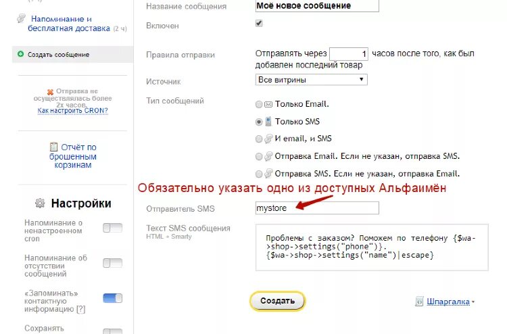Click the HTML + Smarty caption

tap(169, 237)
